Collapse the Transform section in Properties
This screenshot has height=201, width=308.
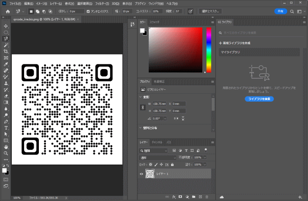tap(140, 97)
